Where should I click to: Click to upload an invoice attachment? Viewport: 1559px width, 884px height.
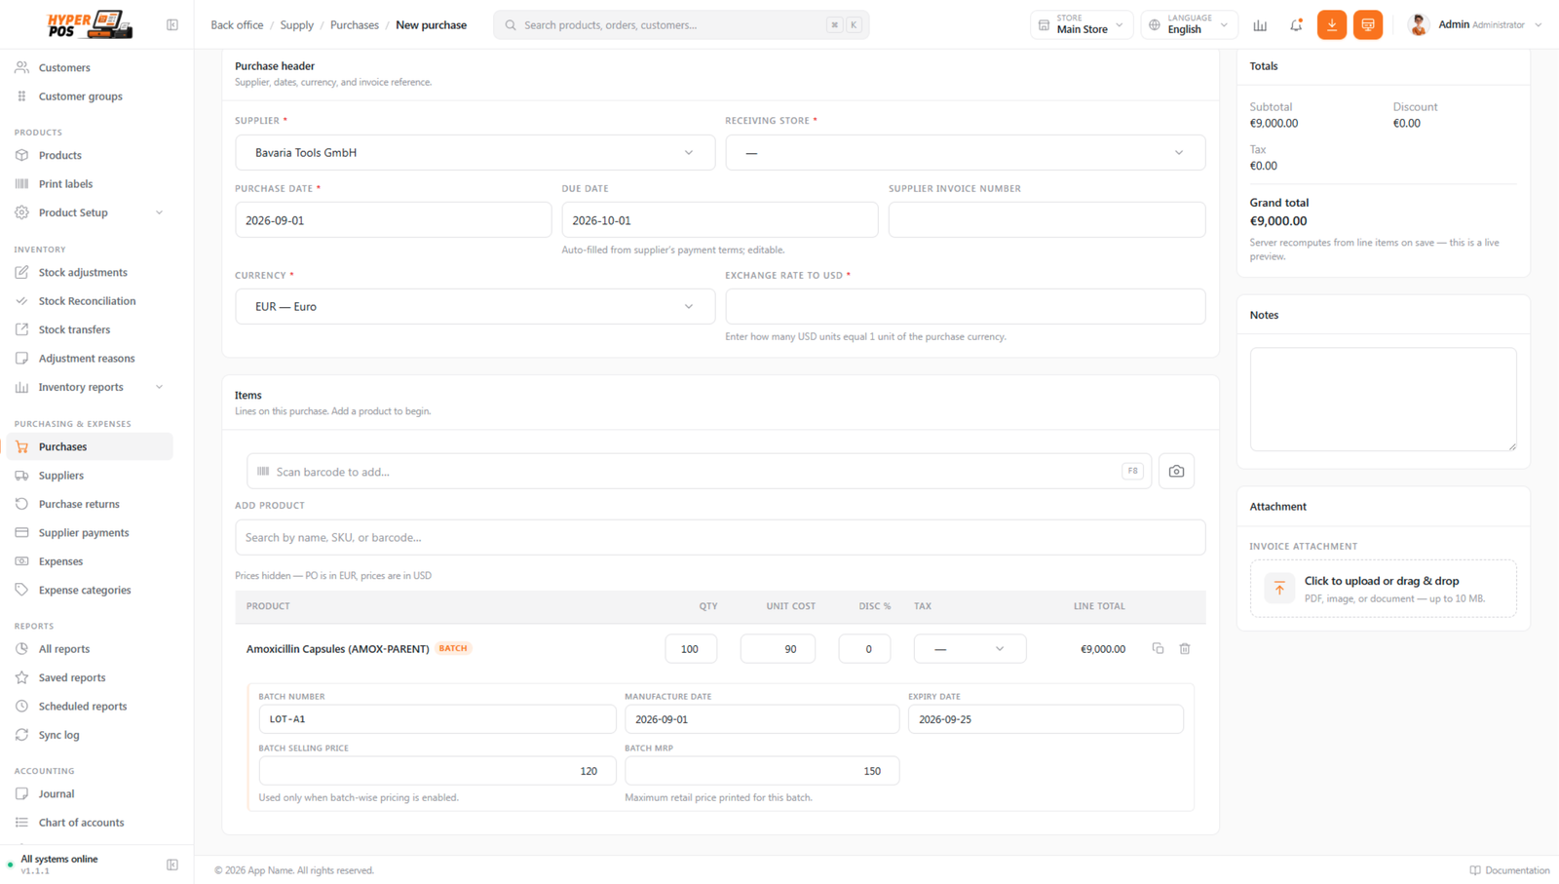coord(1383,589)
